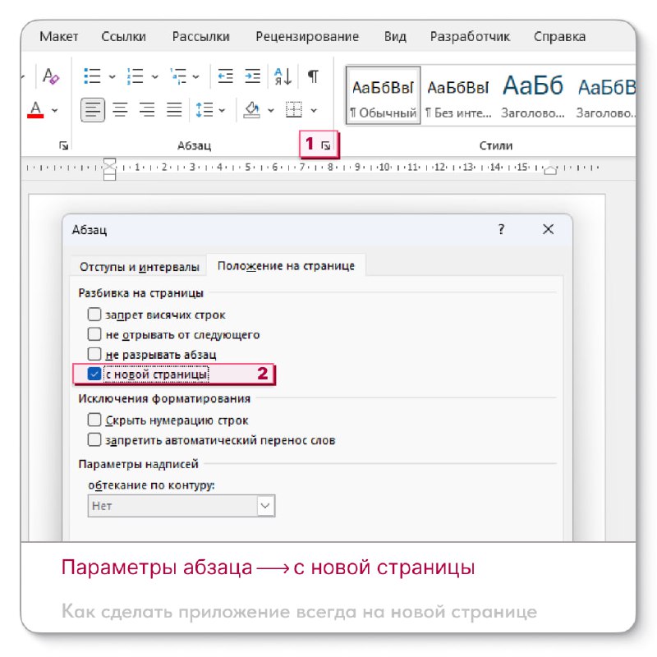This screenshot has width=657, height=657.
Task: Center-align the text
Action: pos(120,109)
